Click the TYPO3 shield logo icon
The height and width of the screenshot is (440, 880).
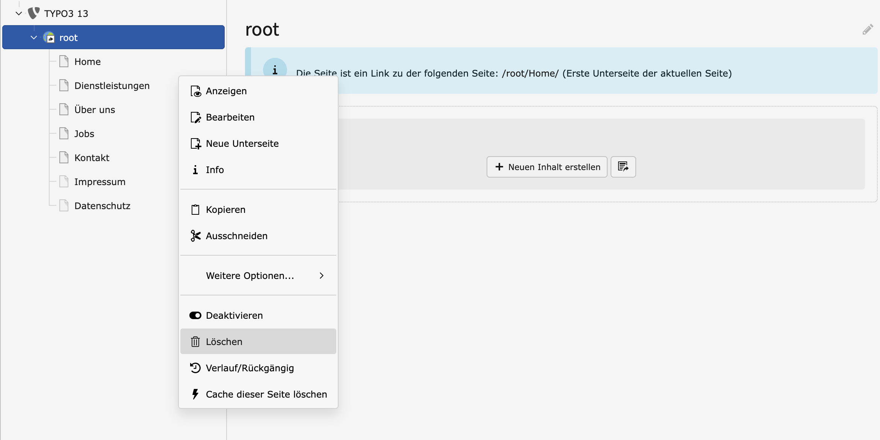tap(34, 13)
